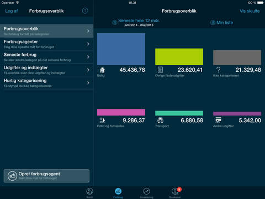Tap the Andre udgifter card icon
Image resolution: width=265 pixels, height=199 pixels.
click(218, 120)
